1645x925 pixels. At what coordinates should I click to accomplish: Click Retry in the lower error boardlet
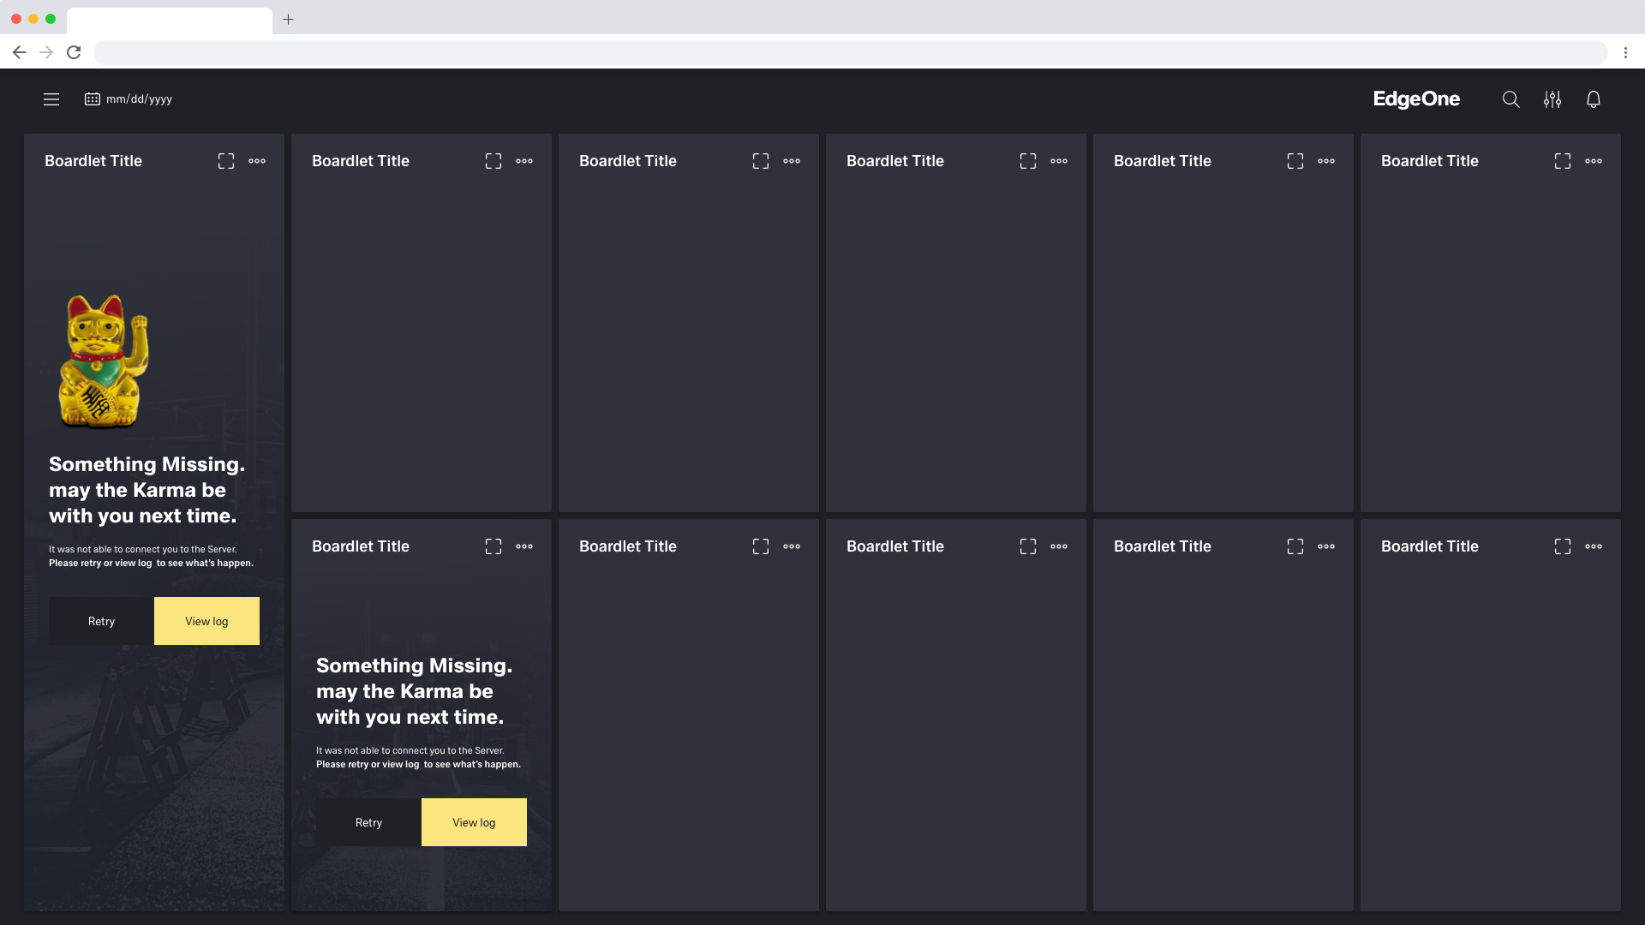(x=368, y=822)
